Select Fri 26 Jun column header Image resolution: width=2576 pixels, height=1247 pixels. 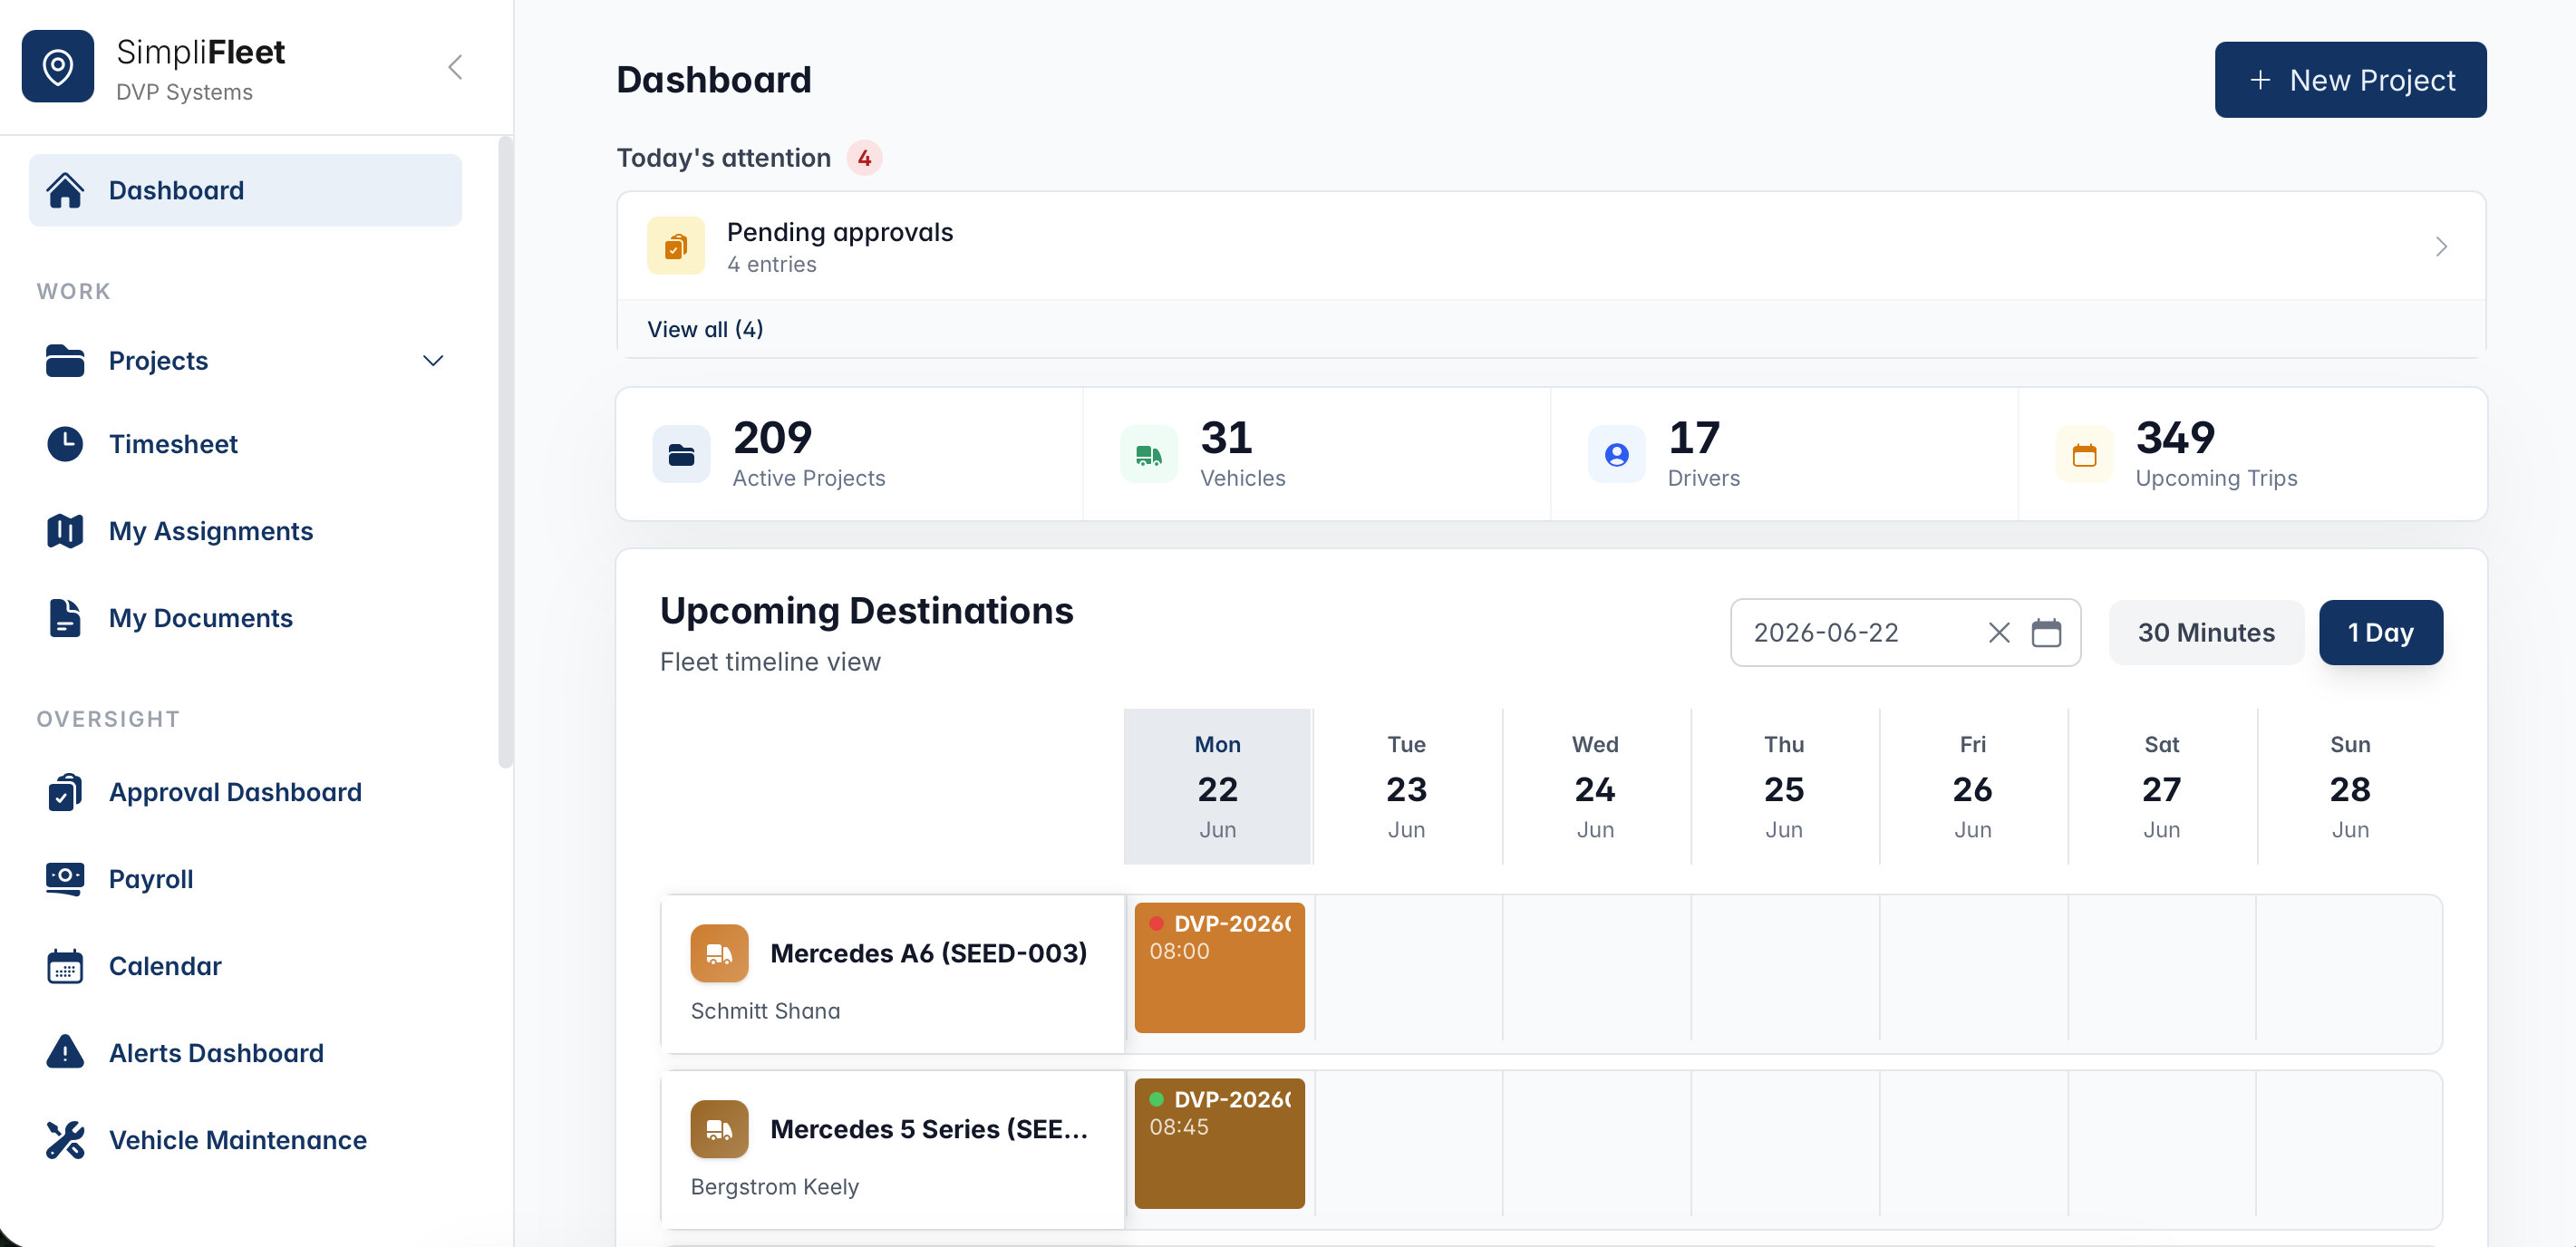point(1972,786)
